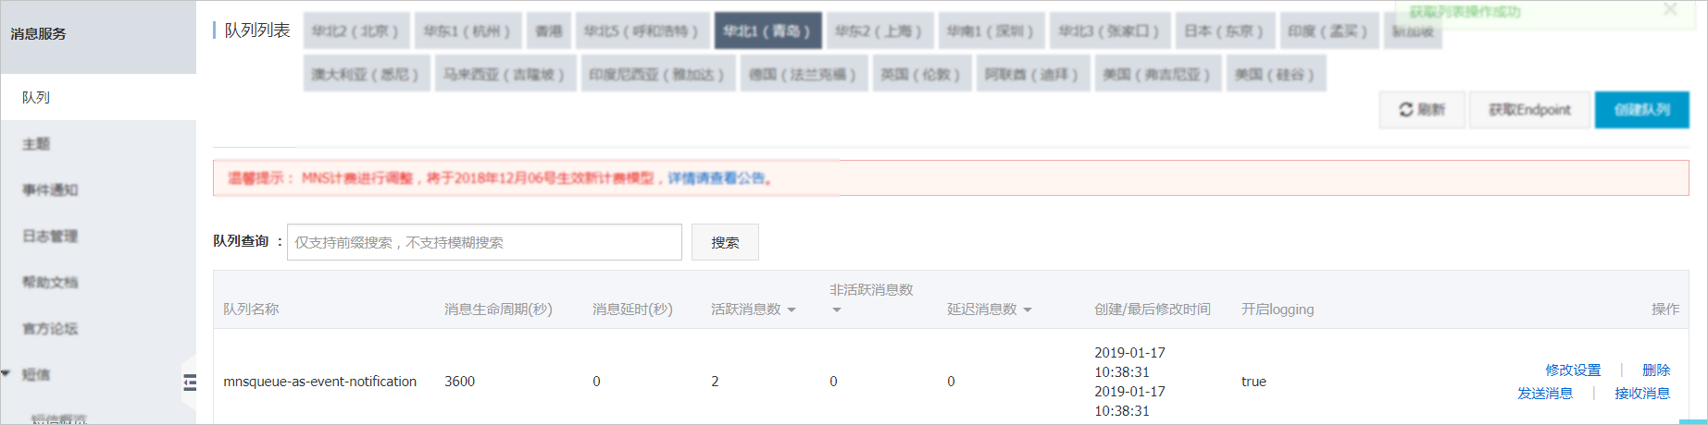Focus the 队列查询 search input field
1708x425 pixels.
tap(484, 242)
